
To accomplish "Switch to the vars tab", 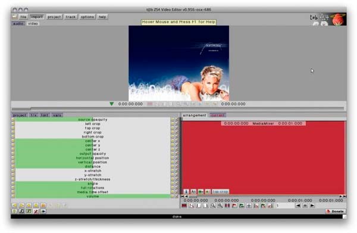I will pyautogui.click(x=57, y=115).
